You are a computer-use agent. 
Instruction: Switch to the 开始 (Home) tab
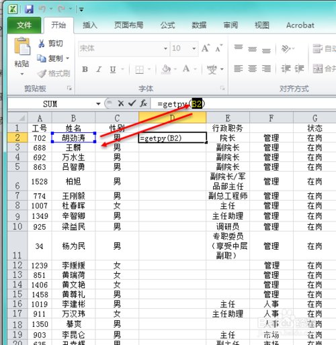coord(58,25)
